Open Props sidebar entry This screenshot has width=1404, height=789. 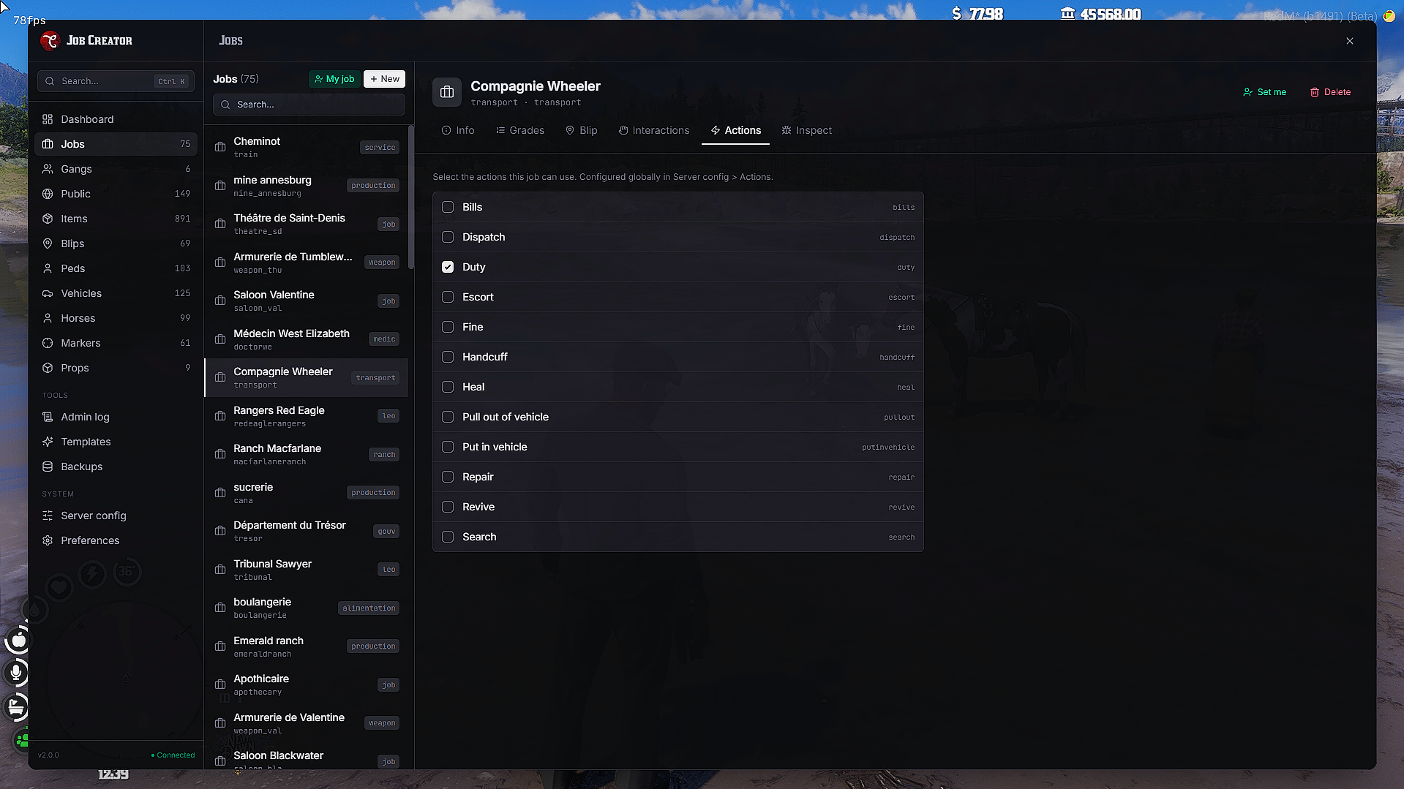(x=116, y=368)
